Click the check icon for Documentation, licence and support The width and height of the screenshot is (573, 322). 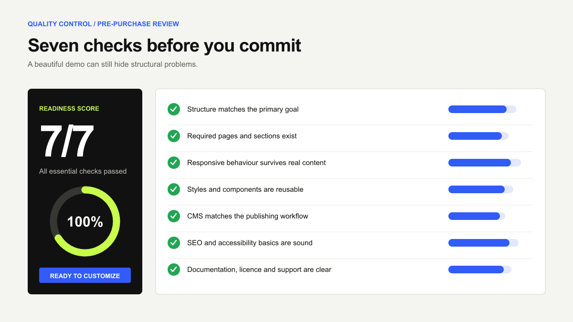(174, 270)
